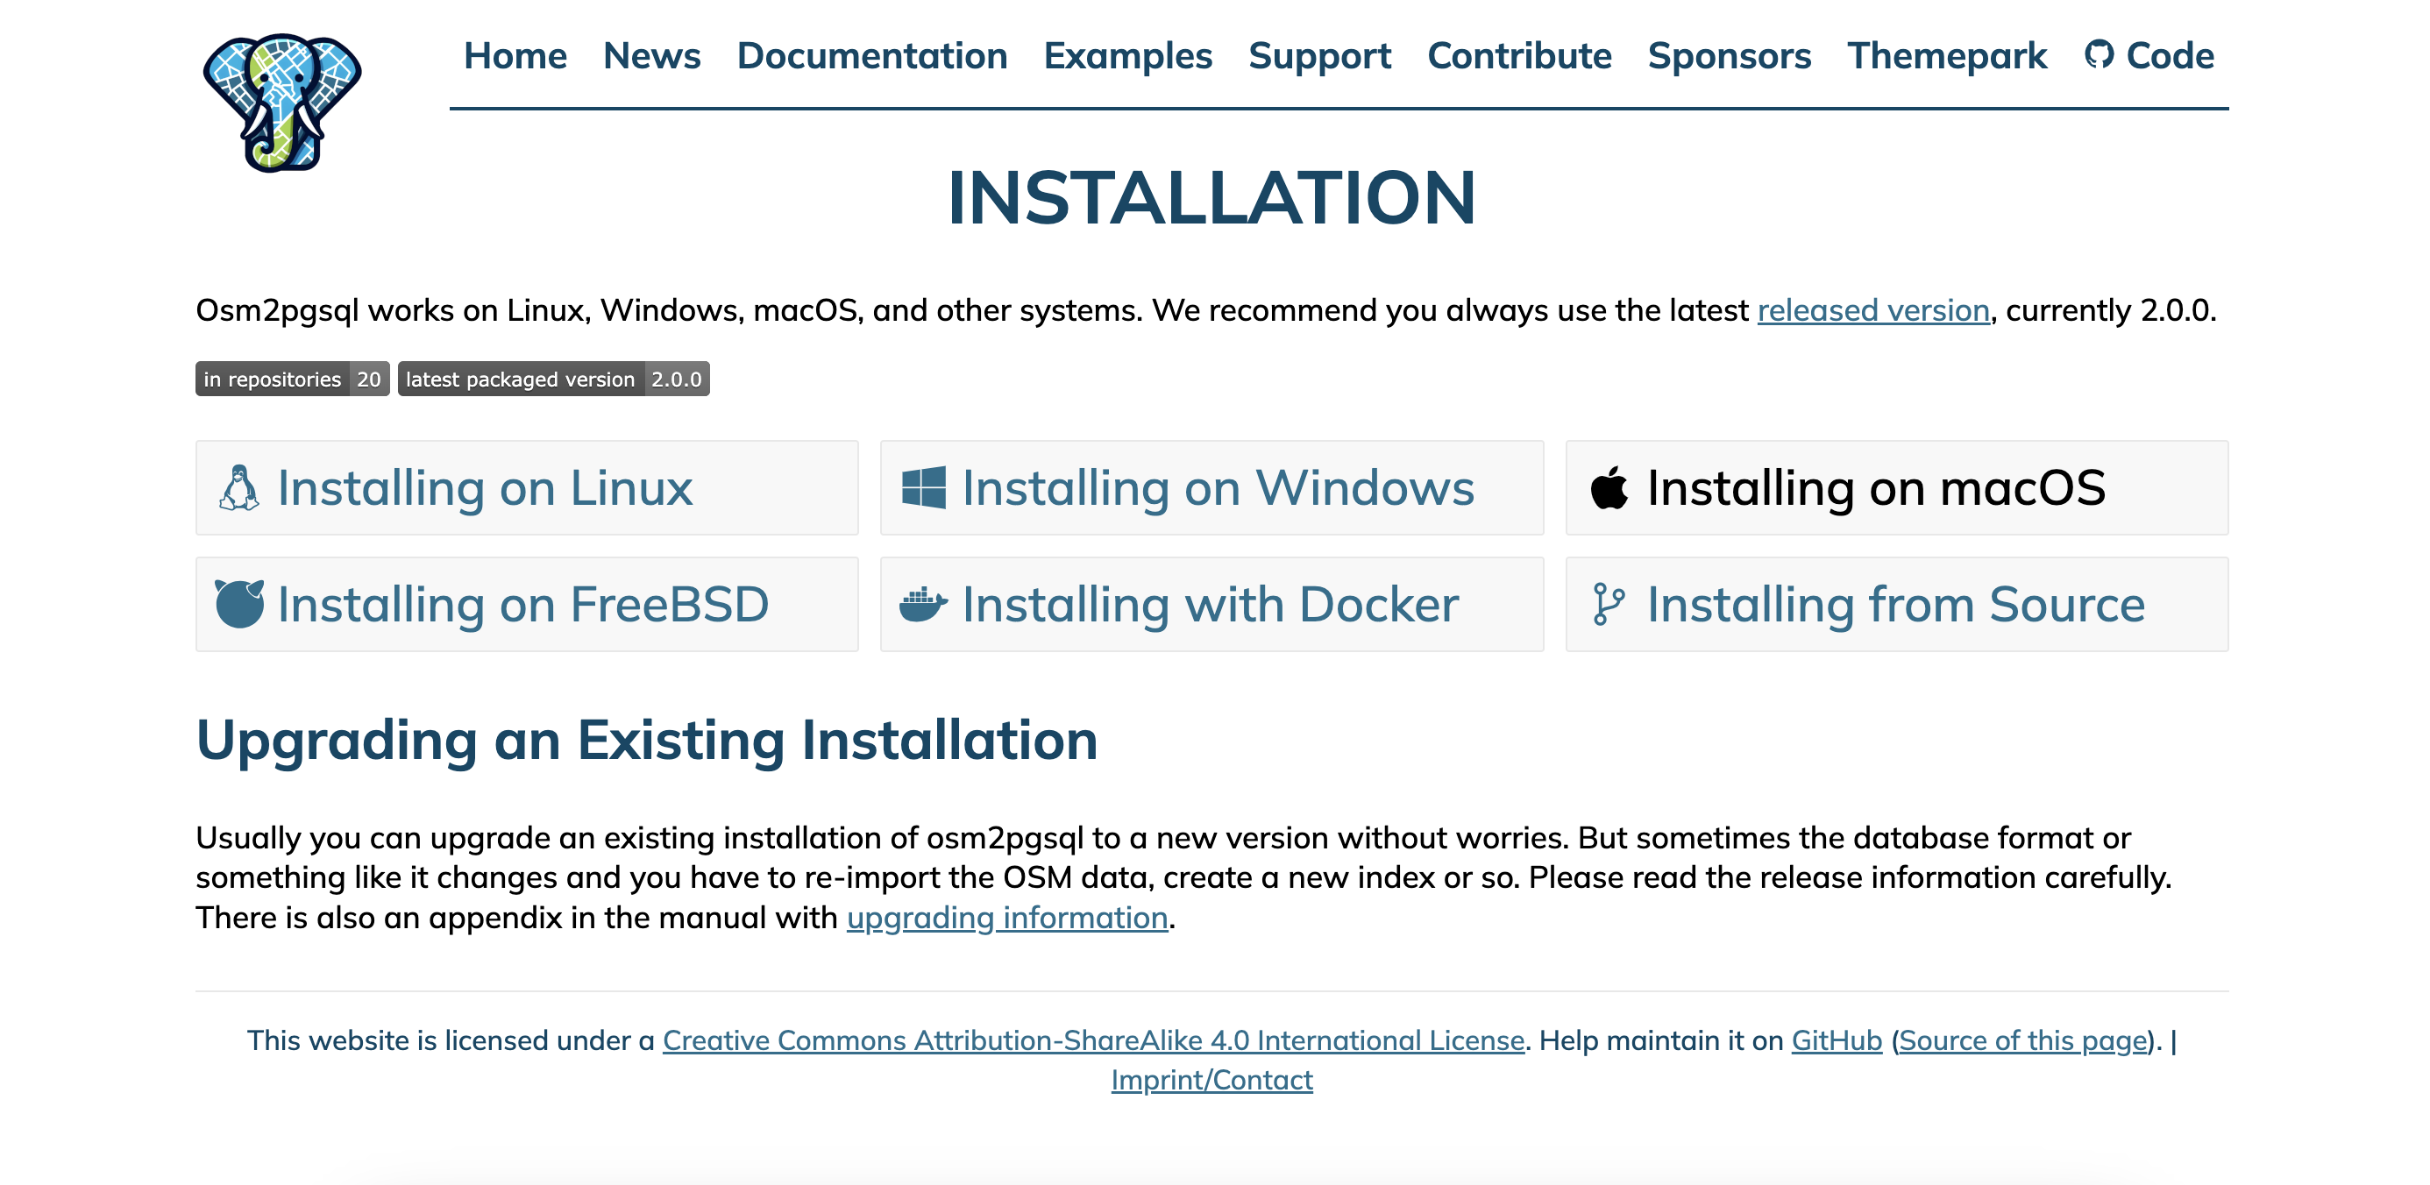
Task: Navigate to the Sponsors page
Action: tap(1729, 56)
